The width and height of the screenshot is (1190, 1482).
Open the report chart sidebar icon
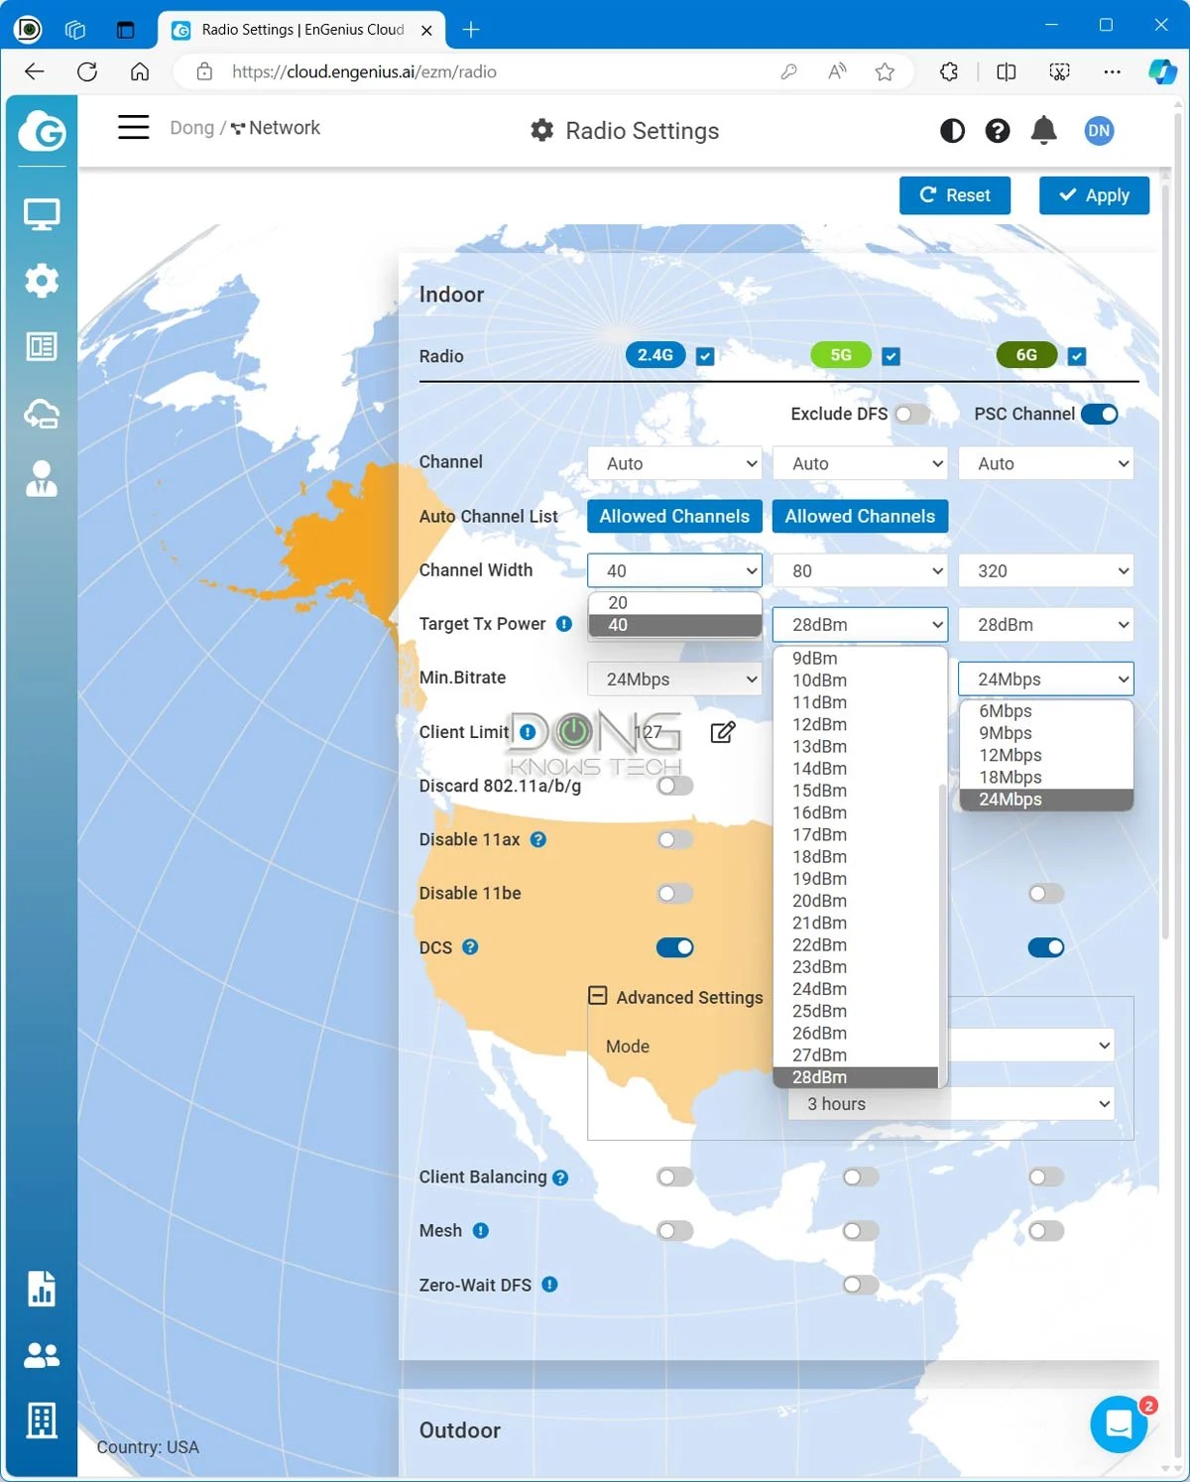point(42,1289)
